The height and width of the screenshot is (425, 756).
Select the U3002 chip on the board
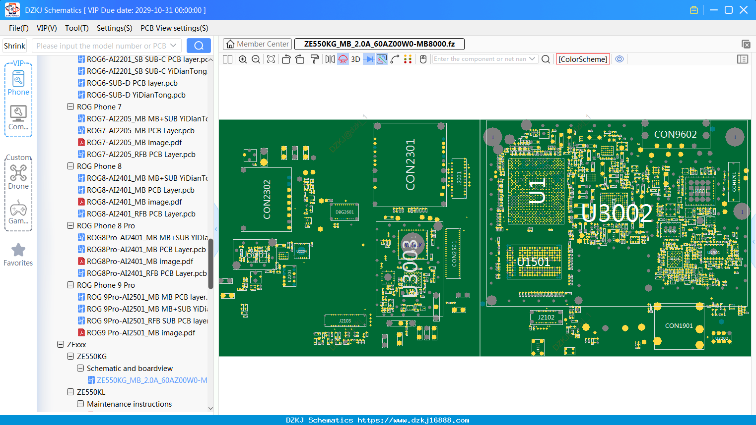617,213
